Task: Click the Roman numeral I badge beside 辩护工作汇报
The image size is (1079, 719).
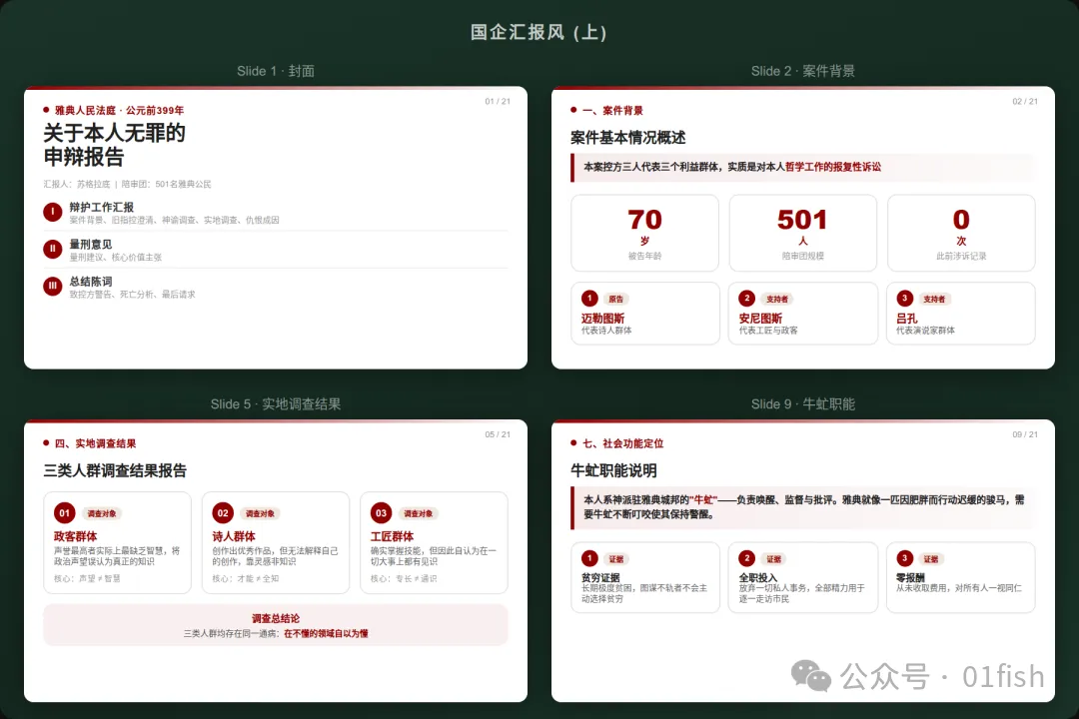Action: pos(53,212)
